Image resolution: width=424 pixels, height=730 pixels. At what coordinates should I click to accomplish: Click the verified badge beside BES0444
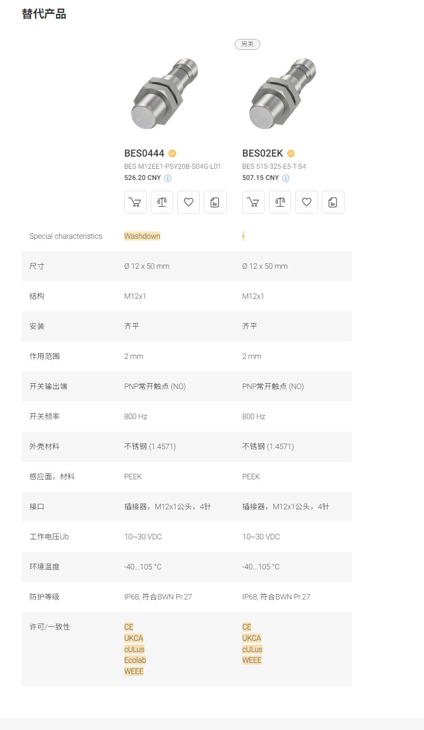tap(172, 153)
